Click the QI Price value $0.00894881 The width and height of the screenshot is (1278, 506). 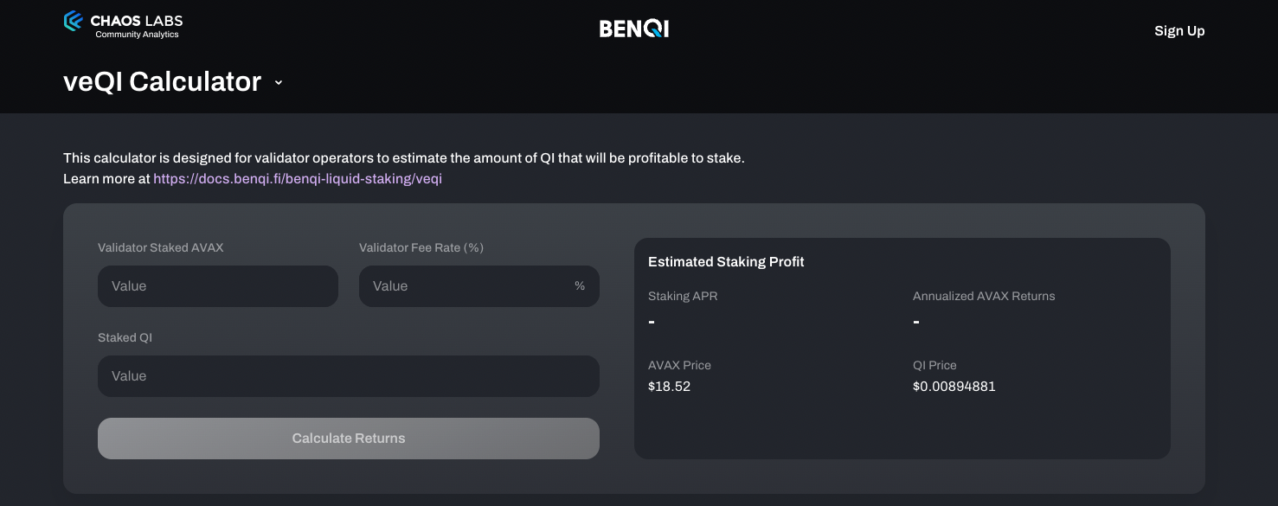[x=954, y=387]
